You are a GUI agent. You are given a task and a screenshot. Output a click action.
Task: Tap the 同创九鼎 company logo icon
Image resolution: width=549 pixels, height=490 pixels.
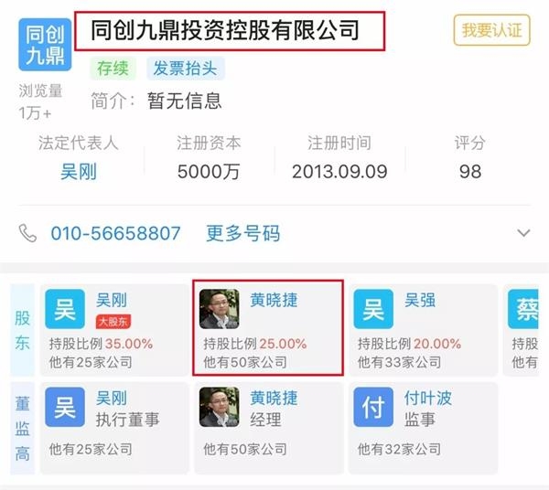[45, 45]
